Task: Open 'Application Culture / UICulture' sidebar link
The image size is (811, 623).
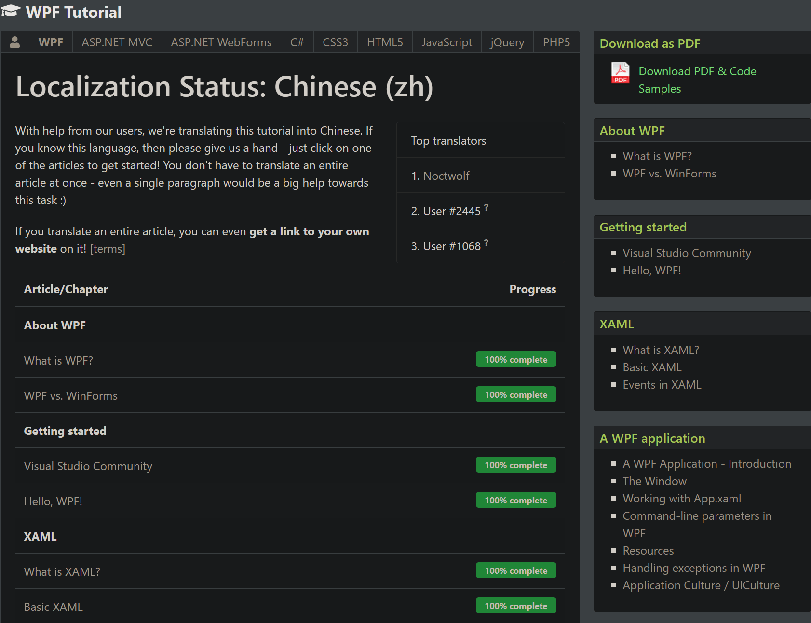Action: pos(701,585)
